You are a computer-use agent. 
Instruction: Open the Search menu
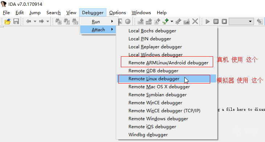[x=53, y=13]
